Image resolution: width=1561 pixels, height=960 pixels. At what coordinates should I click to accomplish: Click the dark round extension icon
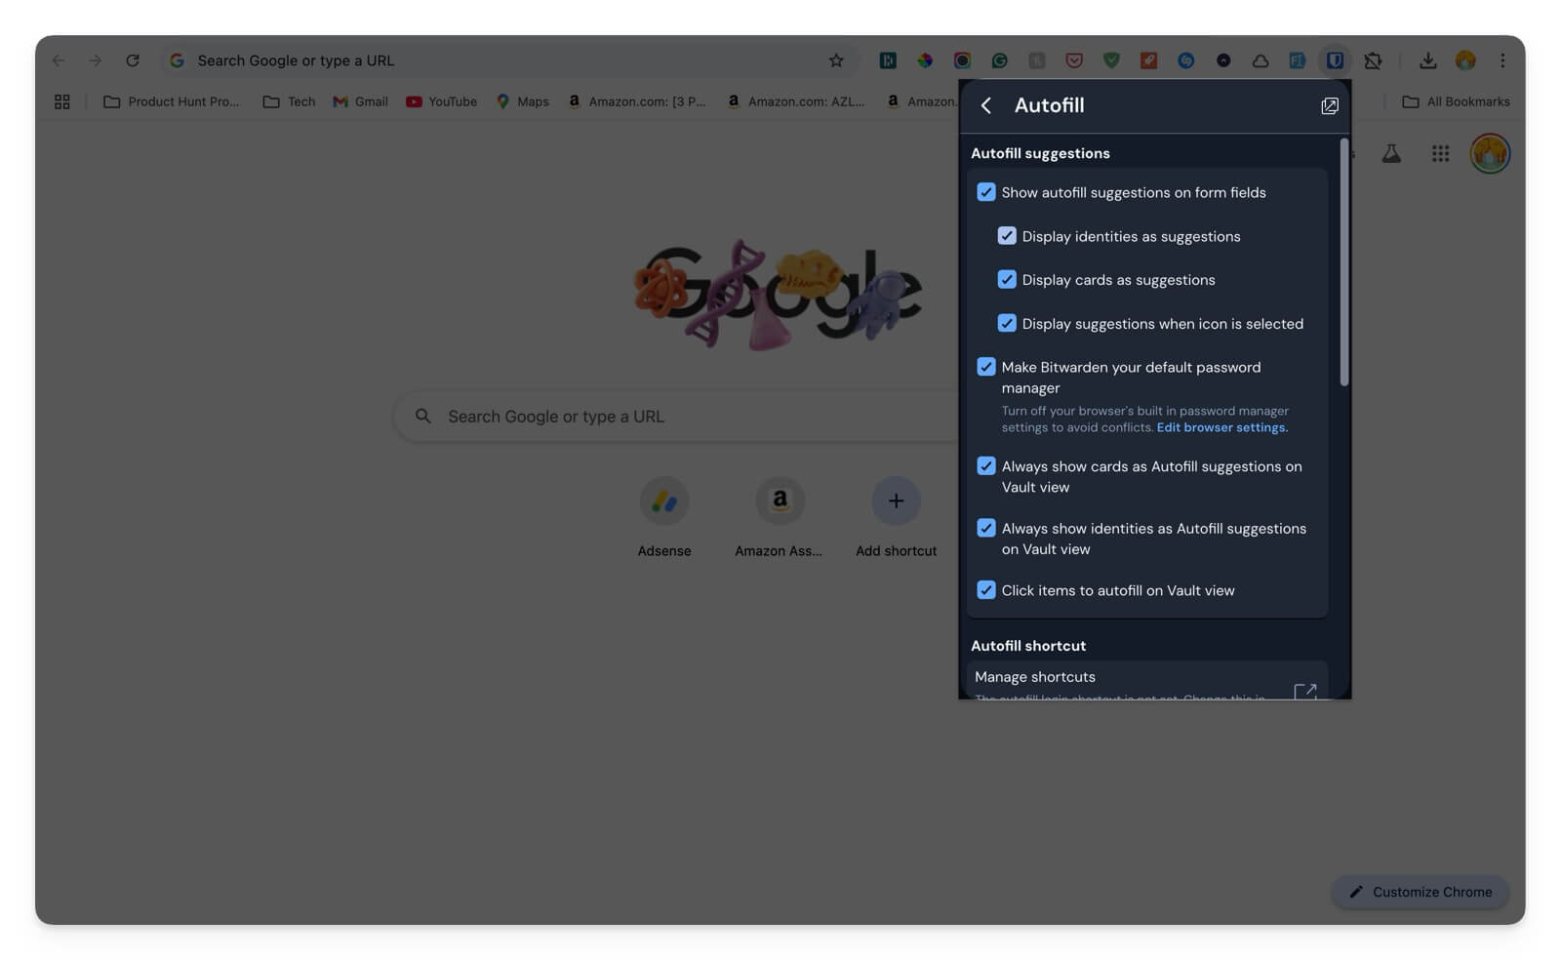(x=1223, y=60)
